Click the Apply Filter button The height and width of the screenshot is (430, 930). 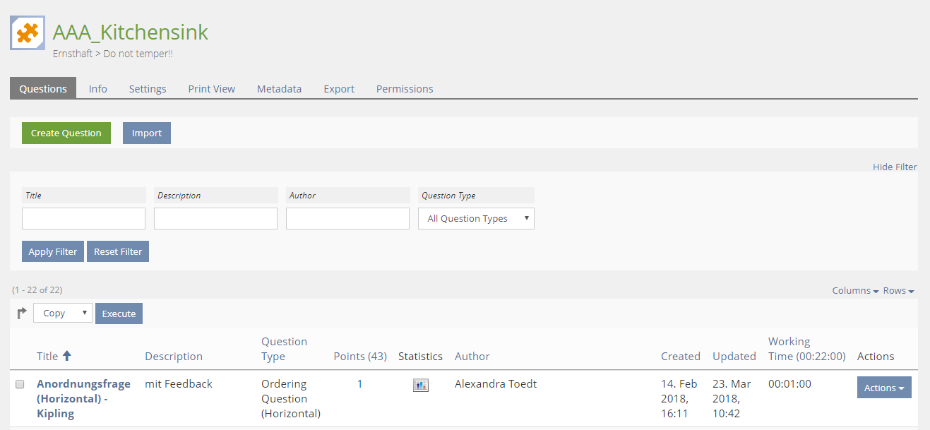pyautogui.click(x=53, y=252)
